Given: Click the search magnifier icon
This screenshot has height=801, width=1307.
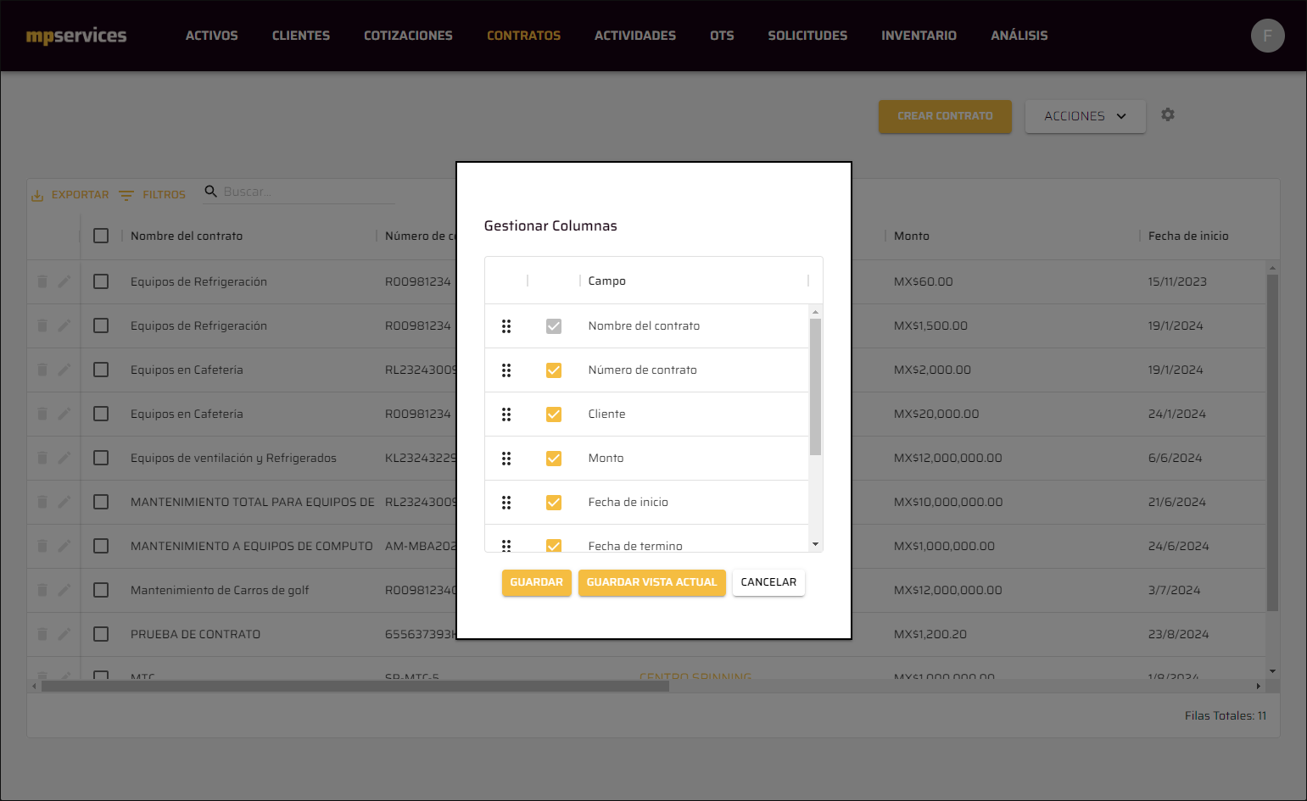Looking at the screenshot, I should 211,192.
